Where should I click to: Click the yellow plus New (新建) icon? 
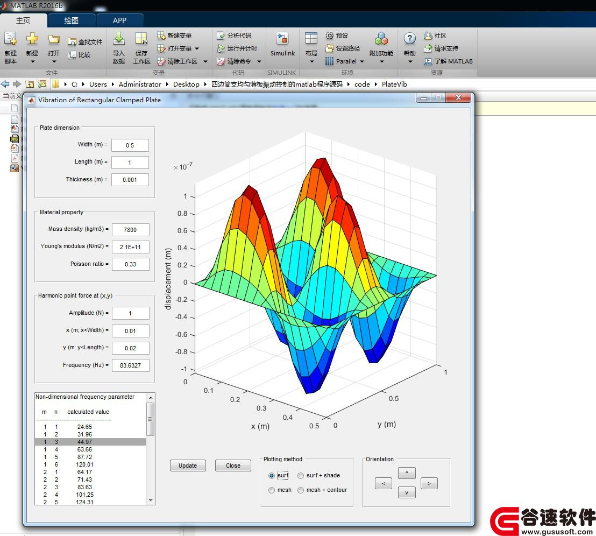(32, 38)
